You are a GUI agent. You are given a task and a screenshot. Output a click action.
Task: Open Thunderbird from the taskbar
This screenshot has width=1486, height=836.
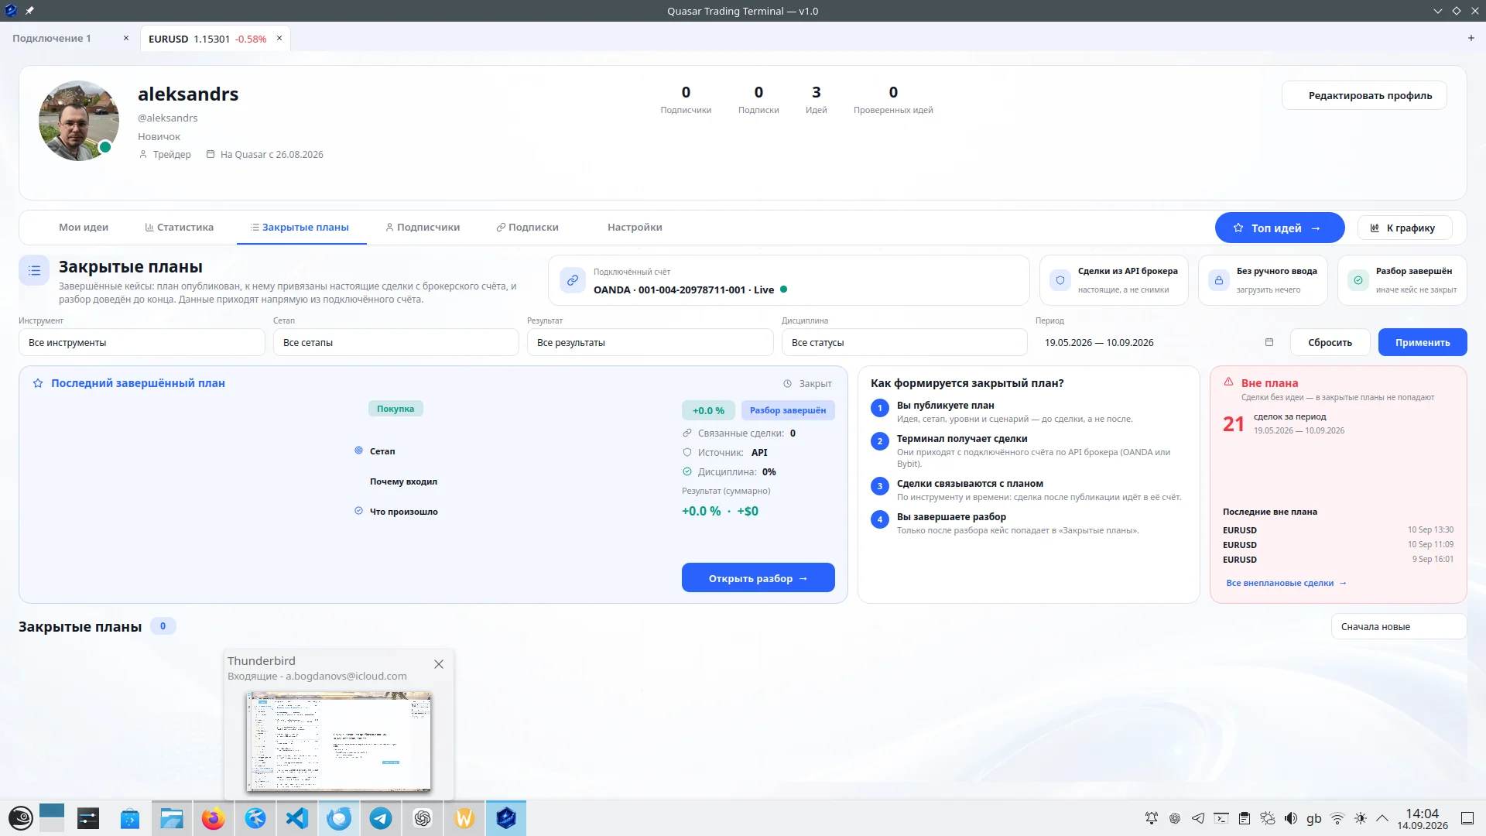339,818
